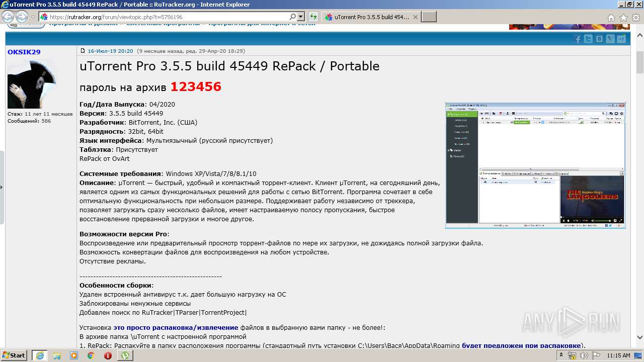644x362 pixels.
Task: Share the post via Mail.ru icon
Action: tap(621, 39)
